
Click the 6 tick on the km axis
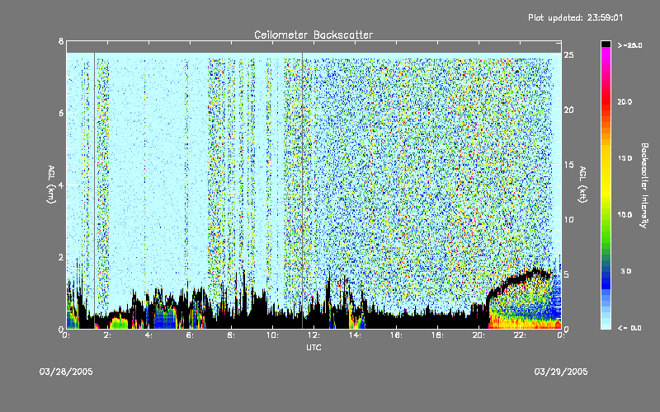61,114
